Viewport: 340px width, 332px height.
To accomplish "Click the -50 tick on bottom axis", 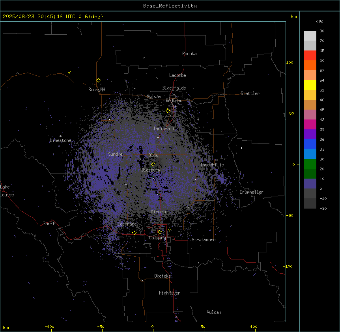I will pyautogui.click(x=101, y=326).
